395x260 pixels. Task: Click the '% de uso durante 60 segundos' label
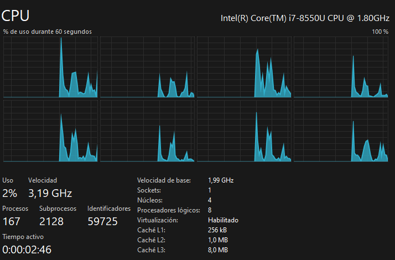[x=48, y=32]
